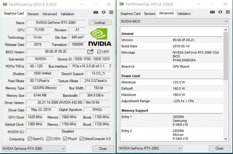This screenshot has height=154, width=233.
Task: Switch to Graphics Card tab in left window
Action: point(14,14)
